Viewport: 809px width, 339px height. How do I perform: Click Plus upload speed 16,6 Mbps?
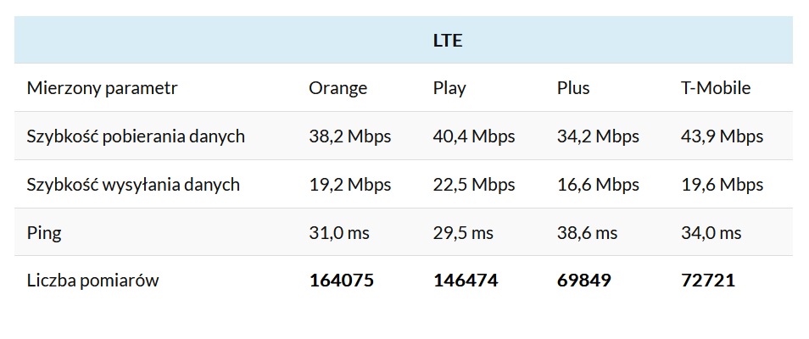coord(598,185)
